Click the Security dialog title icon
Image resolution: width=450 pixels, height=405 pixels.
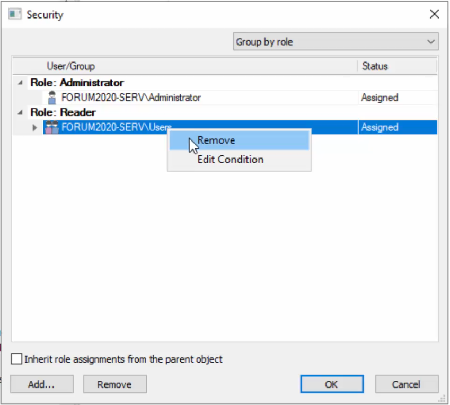click(15, 14)
